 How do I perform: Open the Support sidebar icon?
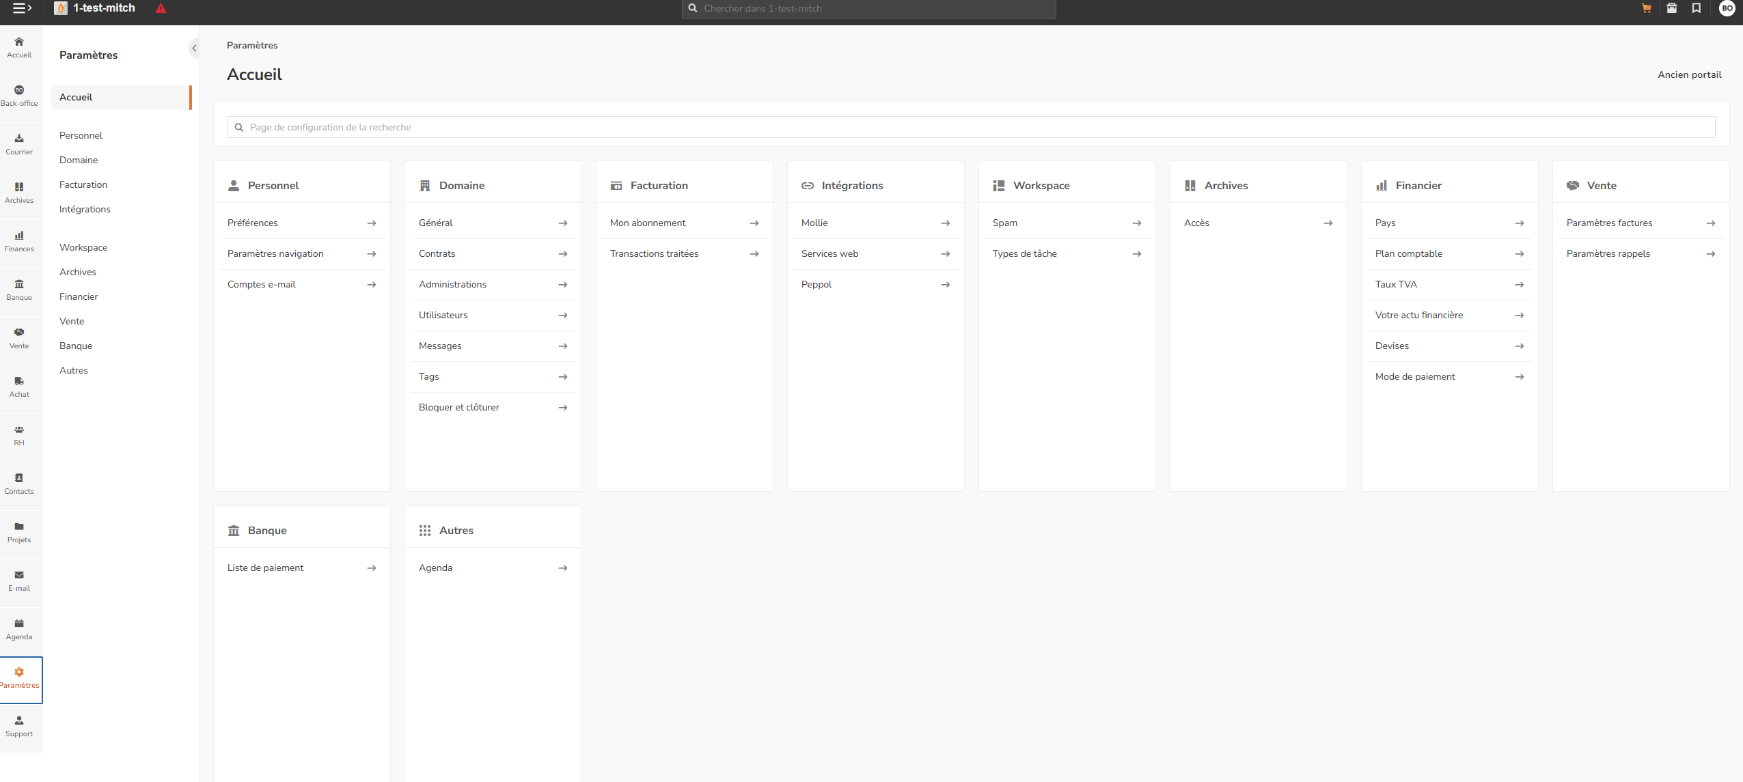tap(19, 726)
